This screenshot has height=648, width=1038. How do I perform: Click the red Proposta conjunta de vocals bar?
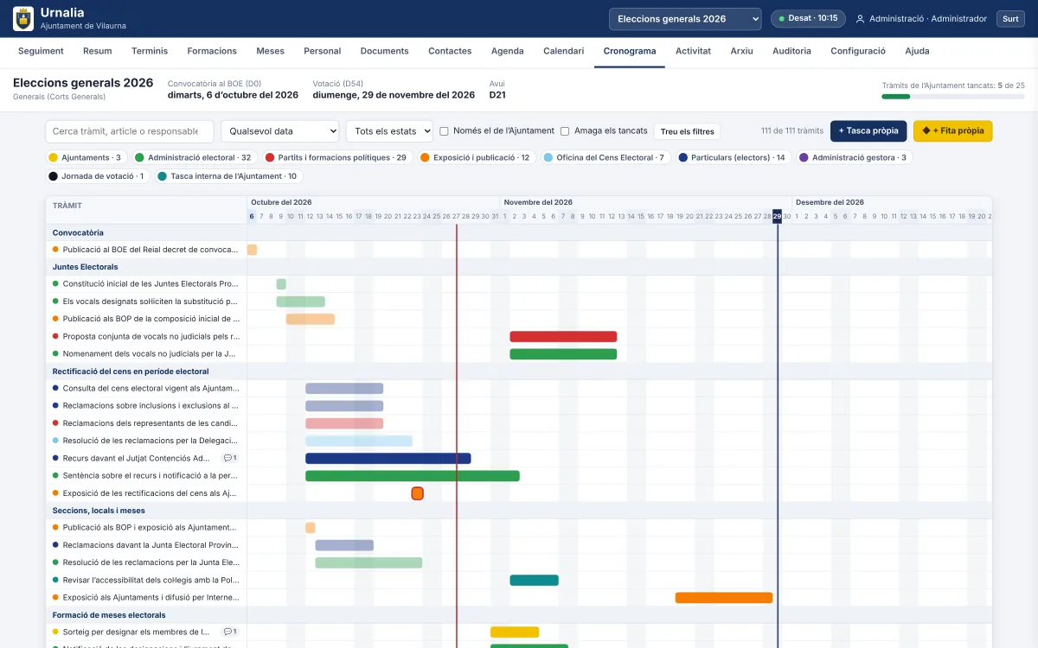click(x=563, y=337)
